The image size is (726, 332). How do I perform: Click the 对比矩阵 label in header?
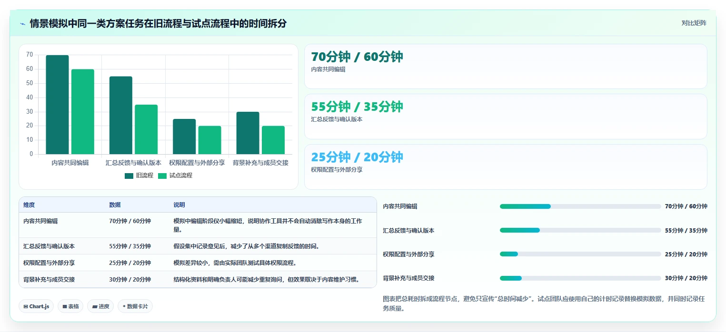pyautogui.click(x=694, y=23)
